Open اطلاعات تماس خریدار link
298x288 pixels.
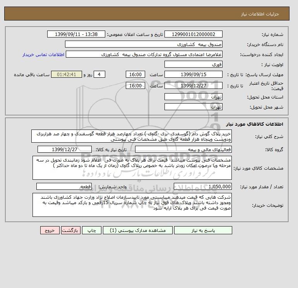click(43, 55)
